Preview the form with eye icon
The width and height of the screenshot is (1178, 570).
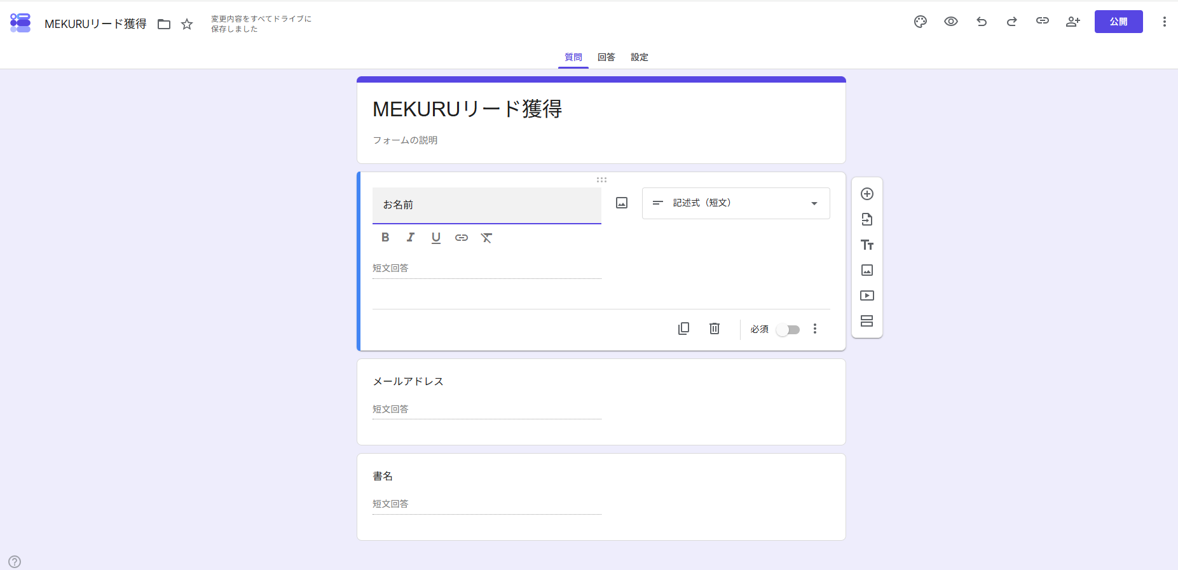[x=951, y=22]
